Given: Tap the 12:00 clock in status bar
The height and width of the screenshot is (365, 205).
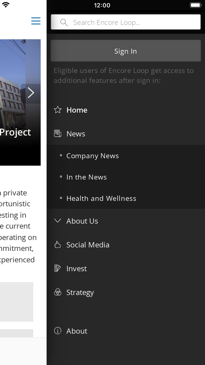Looking at the screenshot, I should 102,5.
